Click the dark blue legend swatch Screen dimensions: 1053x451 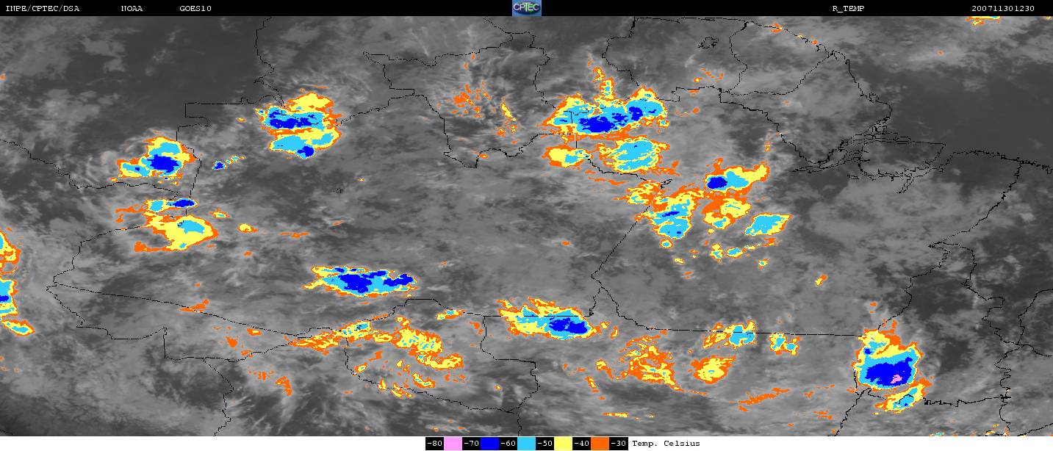[489, 443]
